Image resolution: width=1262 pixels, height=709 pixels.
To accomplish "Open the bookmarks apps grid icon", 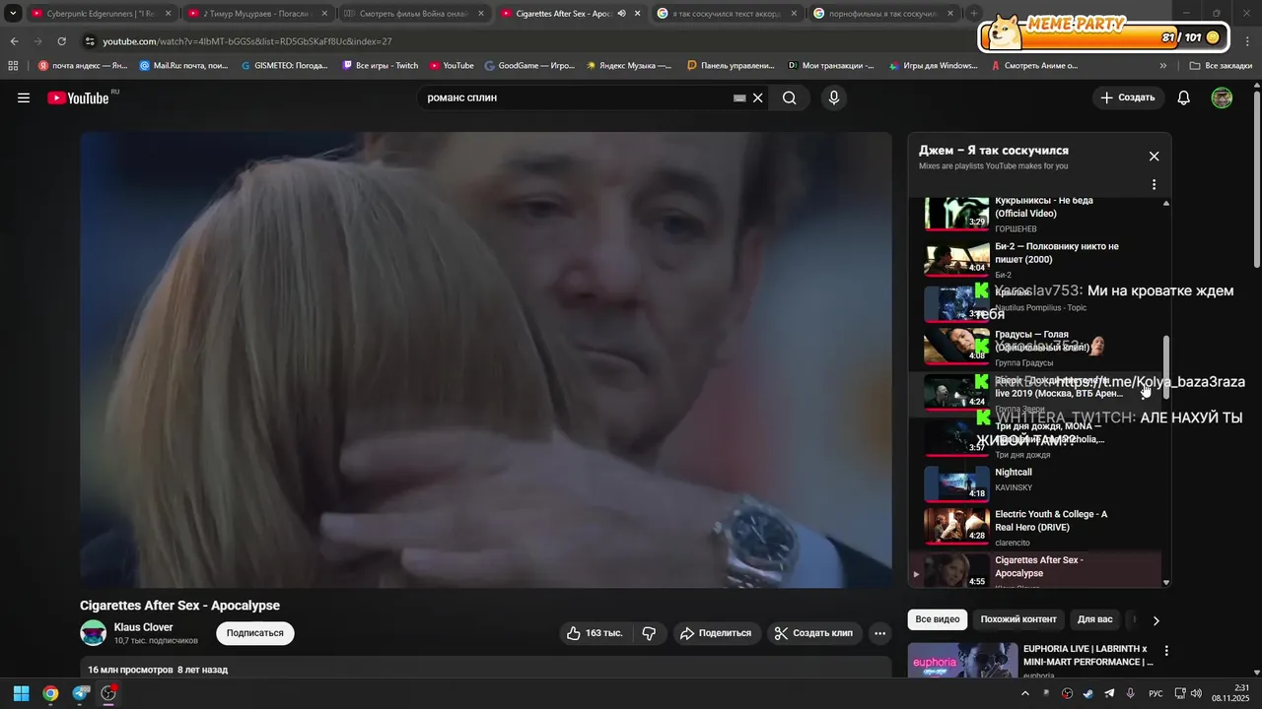I will (x=13, y=66).
